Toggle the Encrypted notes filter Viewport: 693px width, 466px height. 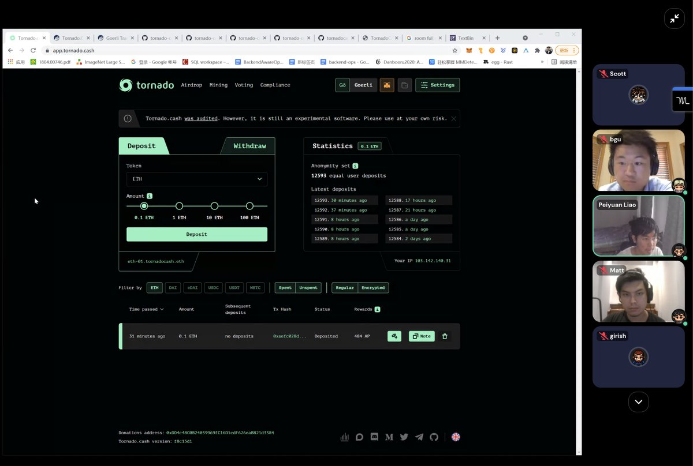click(373, 287)
